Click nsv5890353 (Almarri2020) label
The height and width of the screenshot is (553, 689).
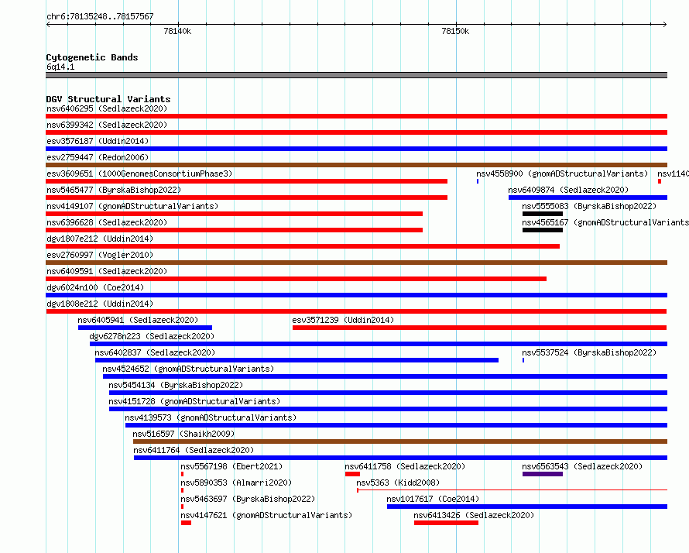[x=236, y=483]
